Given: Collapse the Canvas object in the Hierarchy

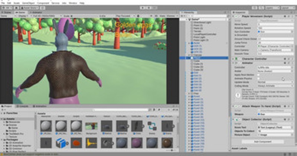Looking at the screenshot, I should tap(189, 55).
